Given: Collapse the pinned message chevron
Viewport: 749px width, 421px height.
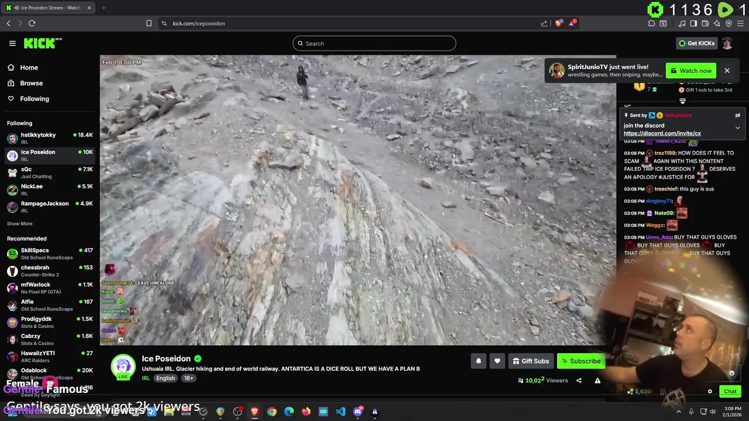Looking at the screenshot, I should click(737, 127).
